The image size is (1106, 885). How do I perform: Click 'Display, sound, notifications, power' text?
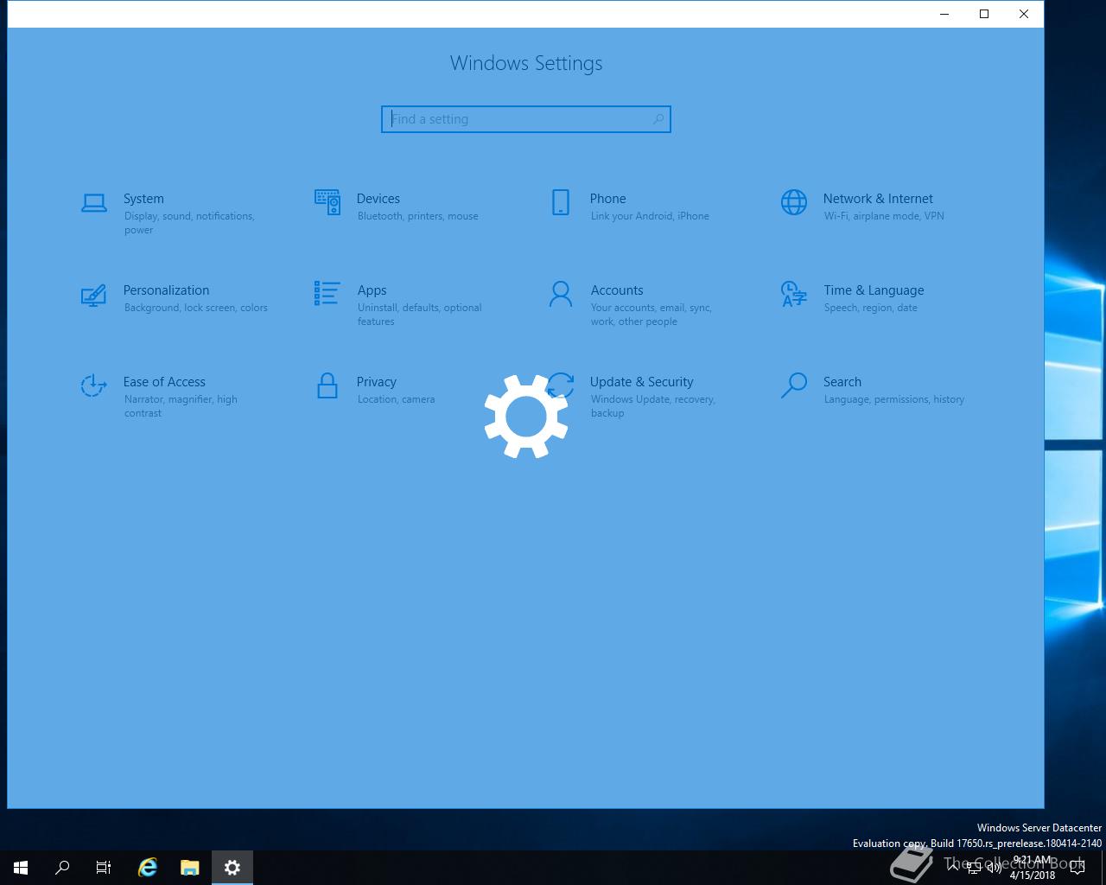point(189,223)
